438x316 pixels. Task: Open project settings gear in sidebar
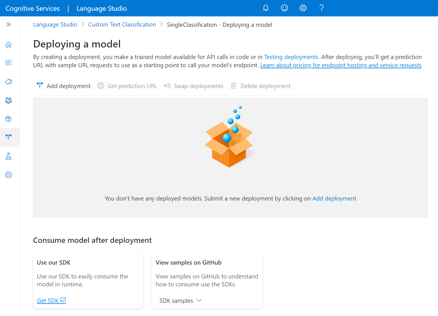[8, 175]
